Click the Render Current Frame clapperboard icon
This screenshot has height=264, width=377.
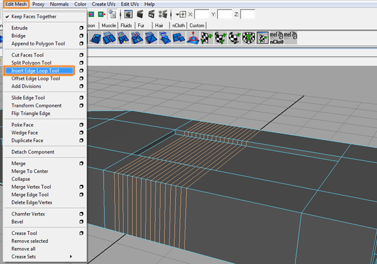click(140, 14)
